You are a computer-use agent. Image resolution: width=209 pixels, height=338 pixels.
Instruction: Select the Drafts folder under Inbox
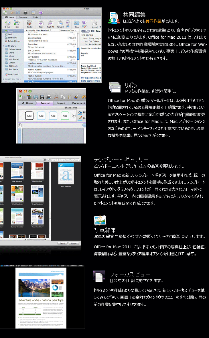[9, 34]
